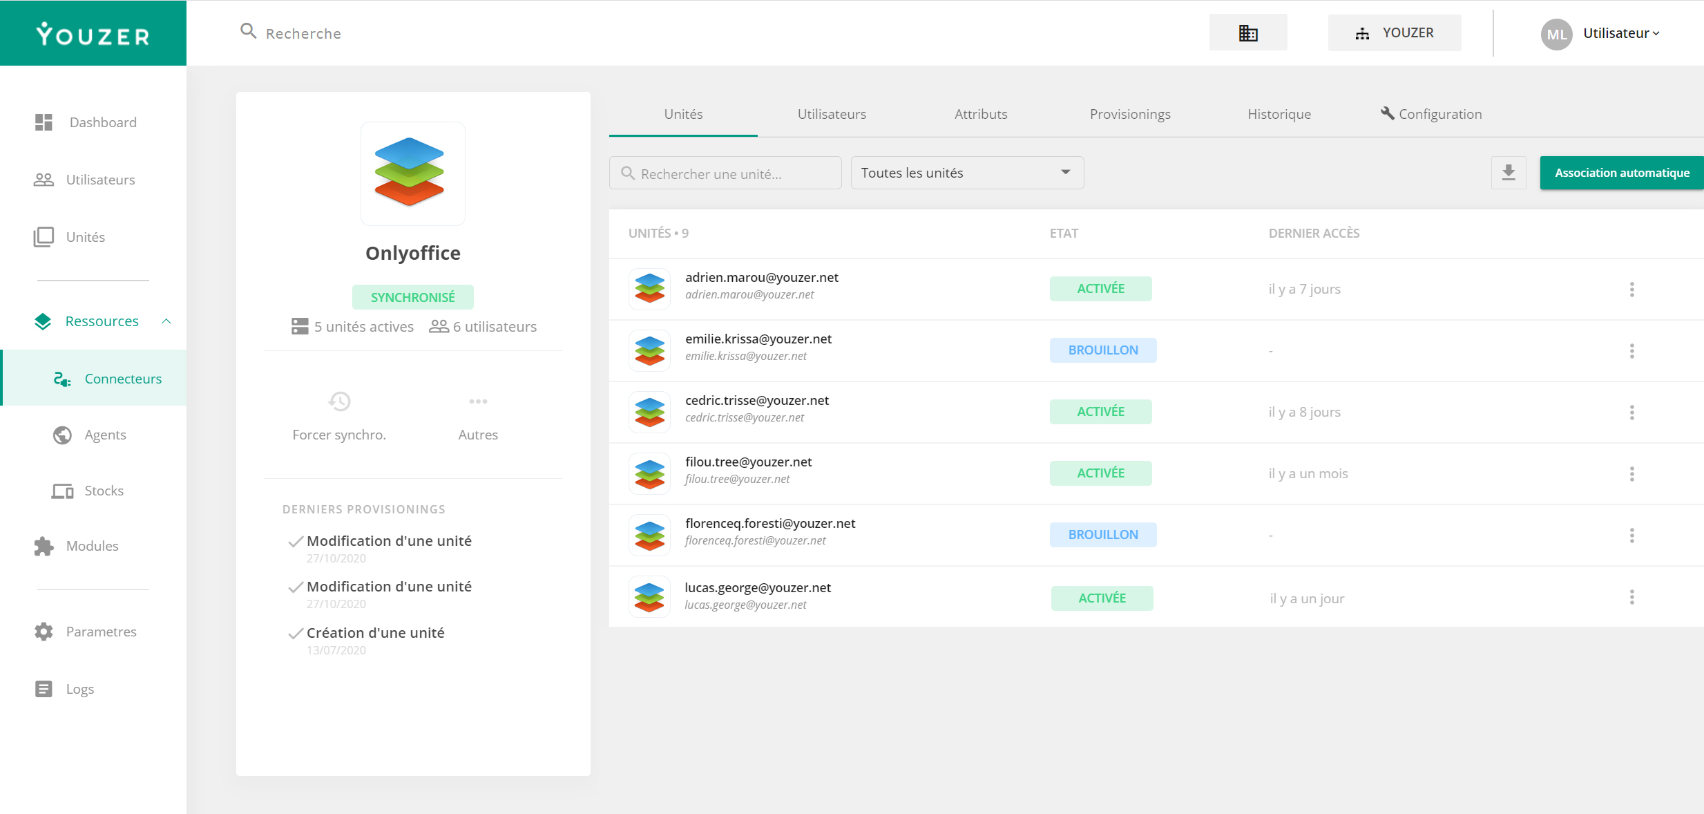
Task: Click the 'UNITÉS • 9' column header
Action: [x=658, y=234]
